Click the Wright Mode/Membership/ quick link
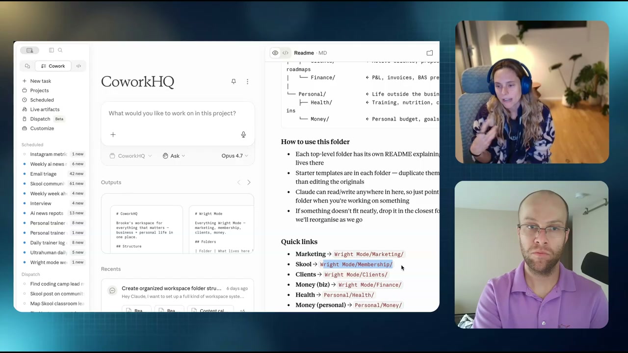Viewport: 628px width, 353px height. pyautogui.click(x=356, y=265)
